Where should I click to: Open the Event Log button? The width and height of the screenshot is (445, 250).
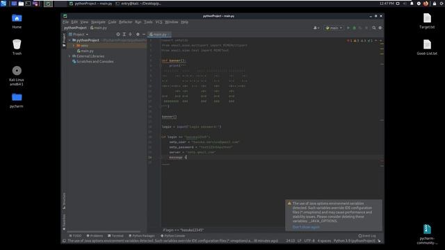tap(367, 236)
